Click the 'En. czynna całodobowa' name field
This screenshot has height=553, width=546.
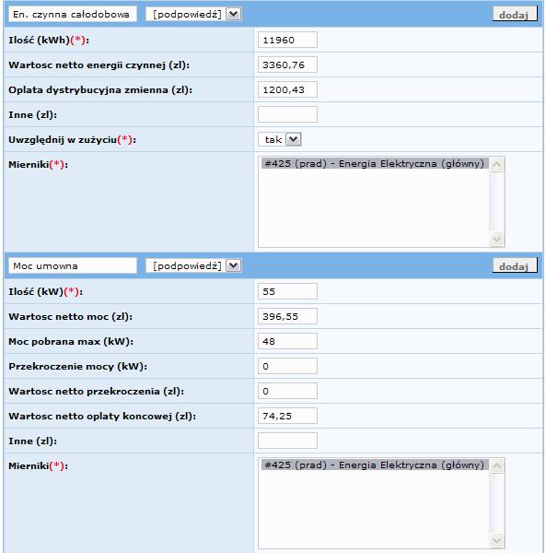(x=73, y=15)
